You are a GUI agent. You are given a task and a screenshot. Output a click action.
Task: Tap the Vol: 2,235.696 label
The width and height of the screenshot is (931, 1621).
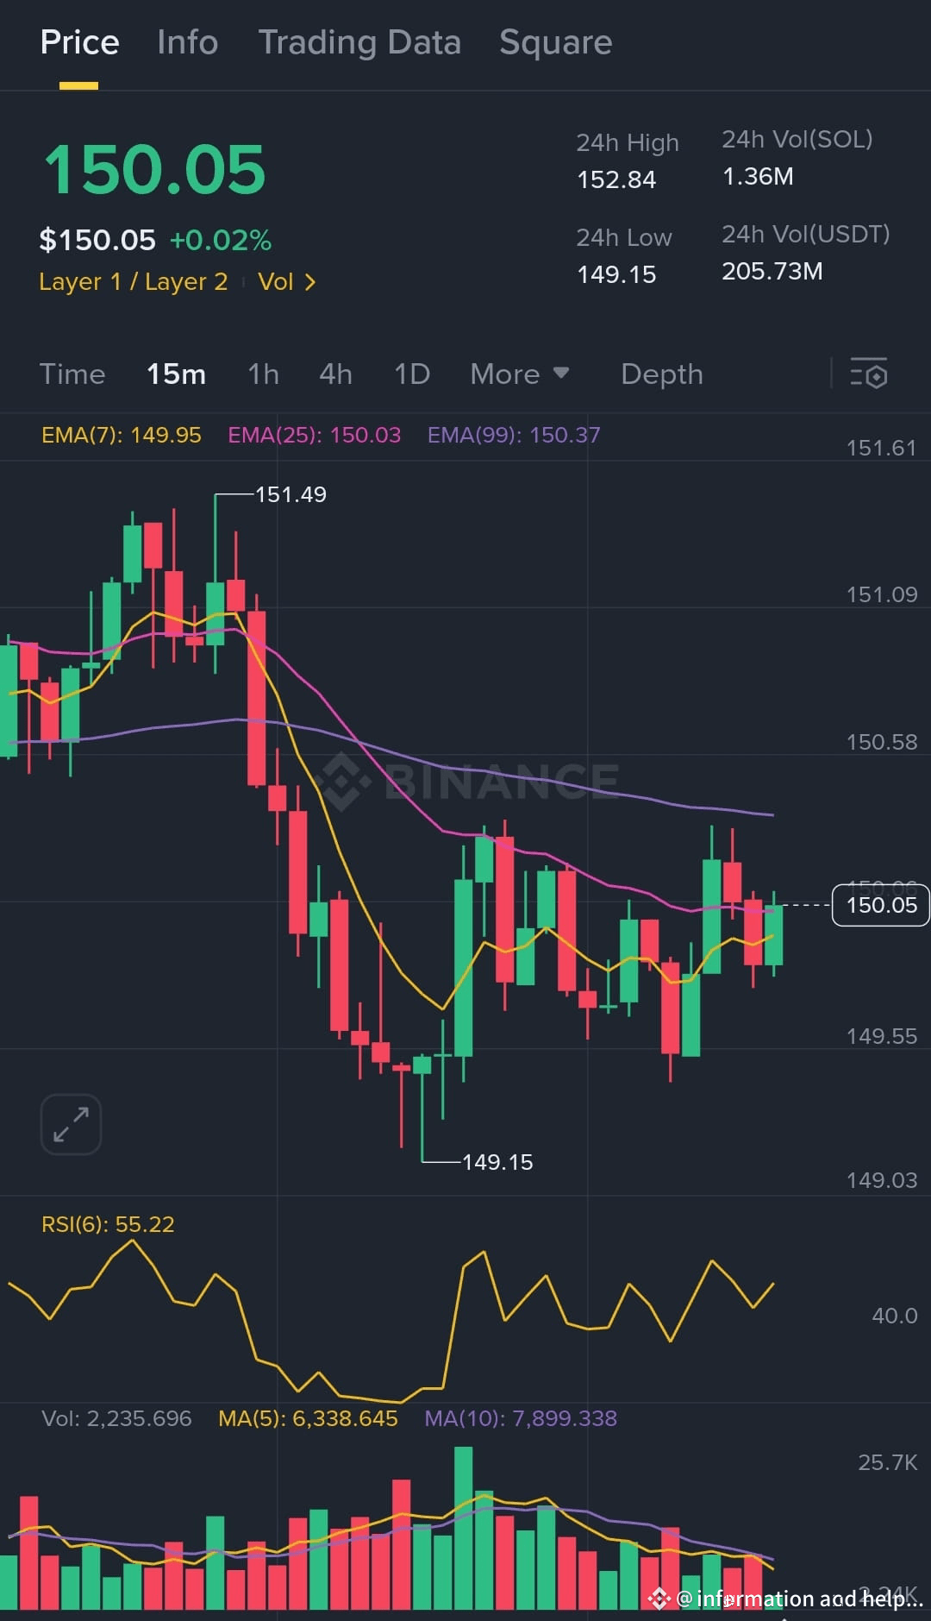pos(116,1418)
